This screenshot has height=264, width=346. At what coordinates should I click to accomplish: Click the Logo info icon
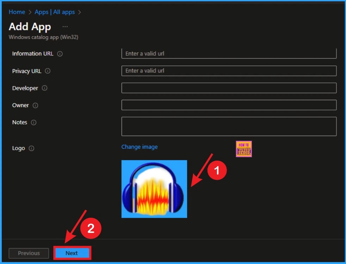[31, 148]
